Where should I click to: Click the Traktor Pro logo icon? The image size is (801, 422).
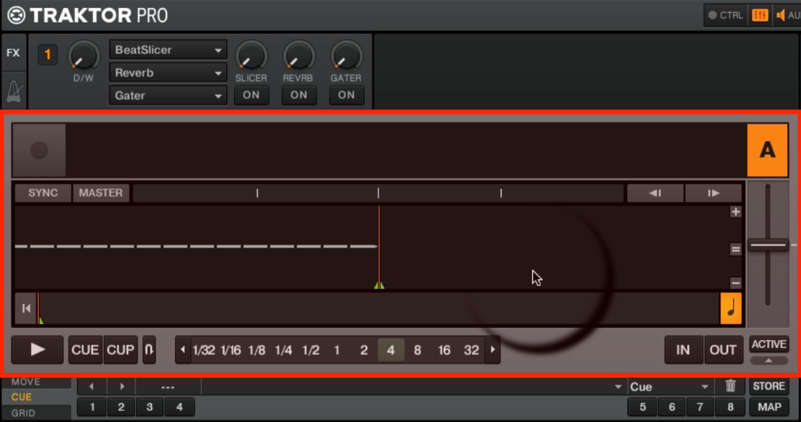(x=16, y=15)
